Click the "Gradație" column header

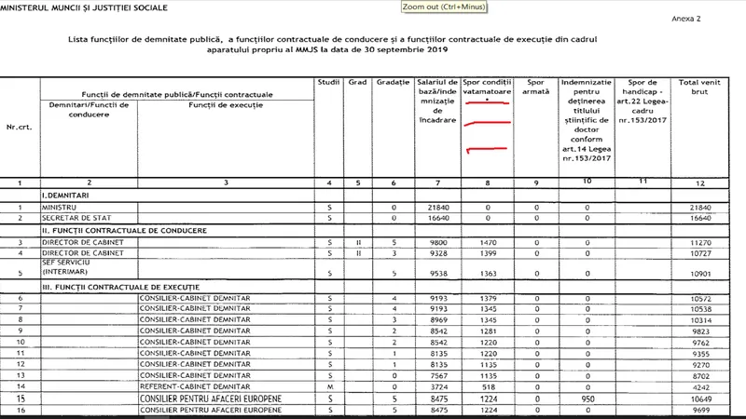[395, 84]
